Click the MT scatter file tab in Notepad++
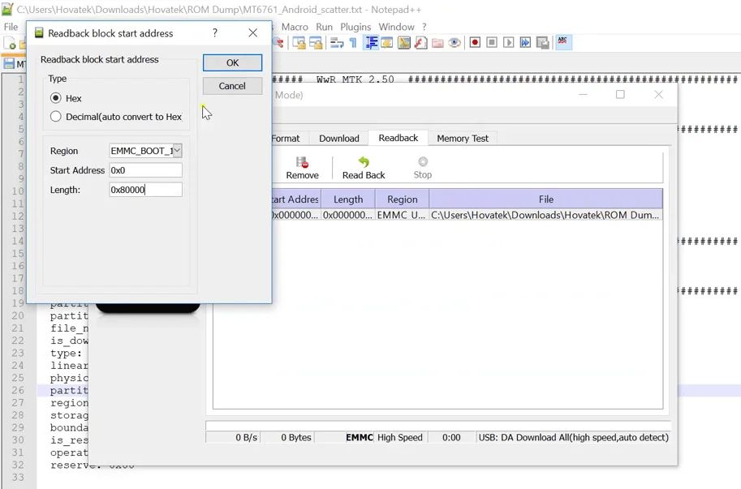The image size is (741, 489). pos(14,64)
